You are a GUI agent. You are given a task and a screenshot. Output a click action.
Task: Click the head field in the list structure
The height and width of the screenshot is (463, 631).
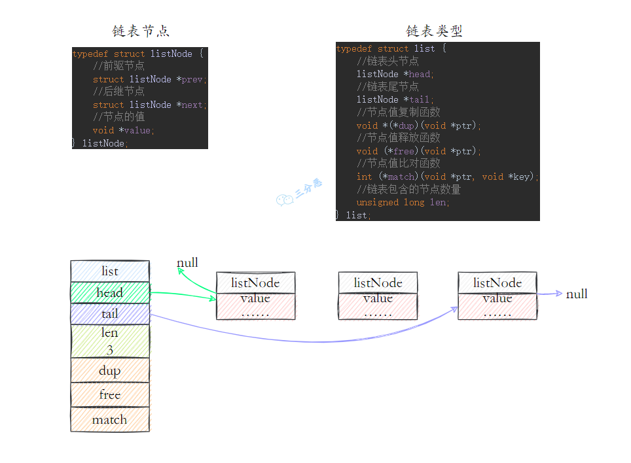109,292
